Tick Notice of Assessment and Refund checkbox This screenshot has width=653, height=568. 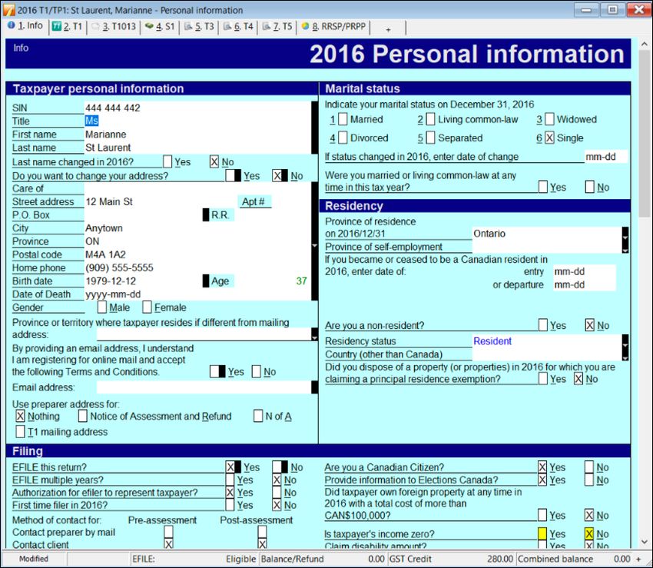(83, 416)
